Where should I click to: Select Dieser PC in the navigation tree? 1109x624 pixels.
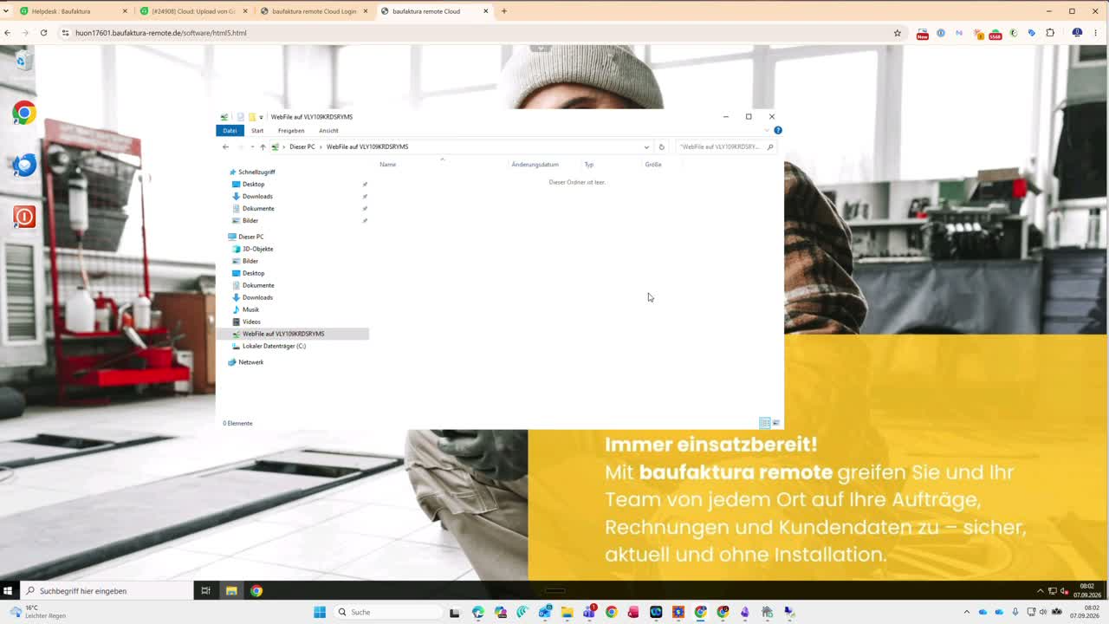(251, 237)
